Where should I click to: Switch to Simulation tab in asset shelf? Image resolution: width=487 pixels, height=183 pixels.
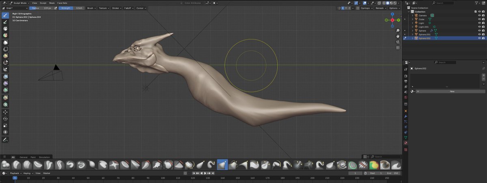(44, 157)
